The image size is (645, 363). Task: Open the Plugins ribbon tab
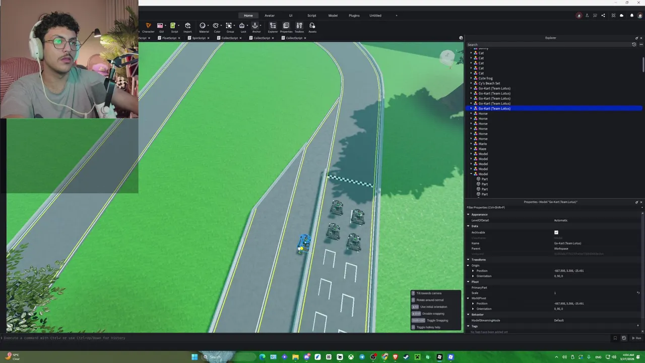pyautogui.click(x=354, y=16)
